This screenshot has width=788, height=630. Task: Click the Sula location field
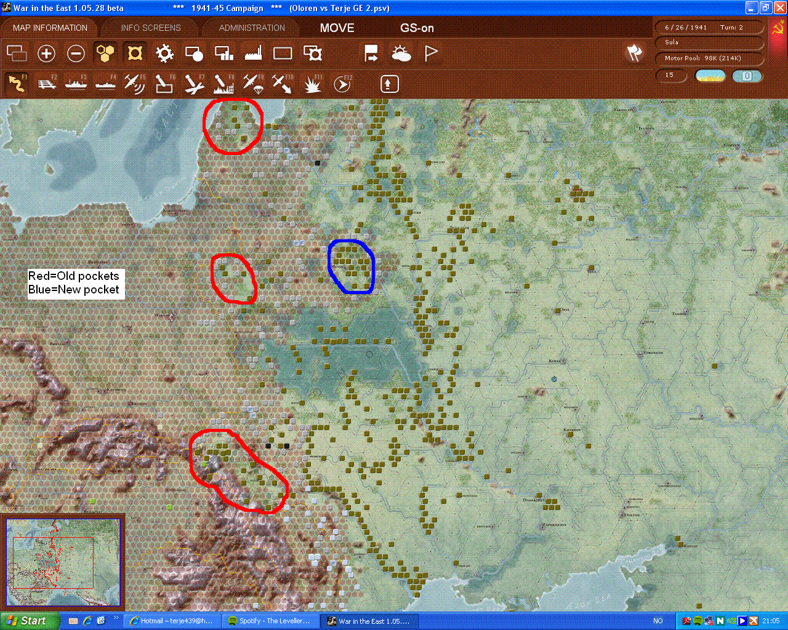click(710, 42)
